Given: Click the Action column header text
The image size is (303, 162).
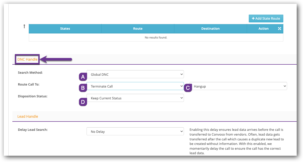Looking at the screenshot, I should (263, 29).
